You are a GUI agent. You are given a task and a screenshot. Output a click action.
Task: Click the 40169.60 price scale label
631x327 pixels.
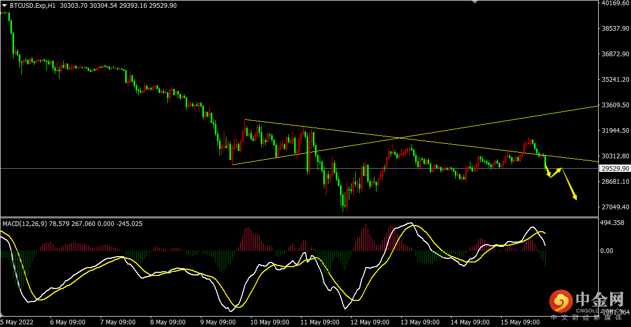tap(614, 3)
